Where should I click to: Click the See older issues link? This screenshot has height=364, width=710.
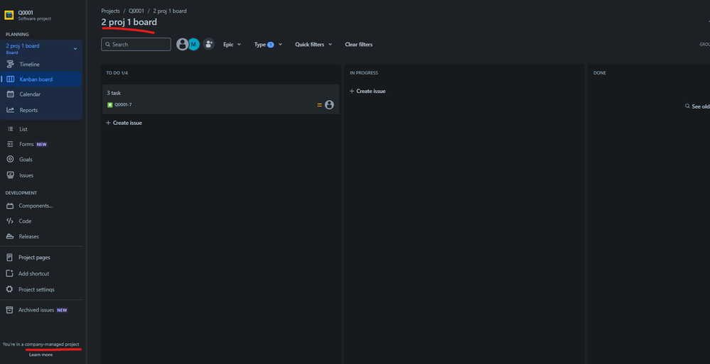697,106
